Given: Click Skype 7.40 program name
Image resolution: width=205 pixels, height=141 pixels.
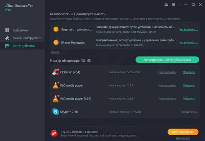Looking at the screenshot, I should [x=69, y=112].
